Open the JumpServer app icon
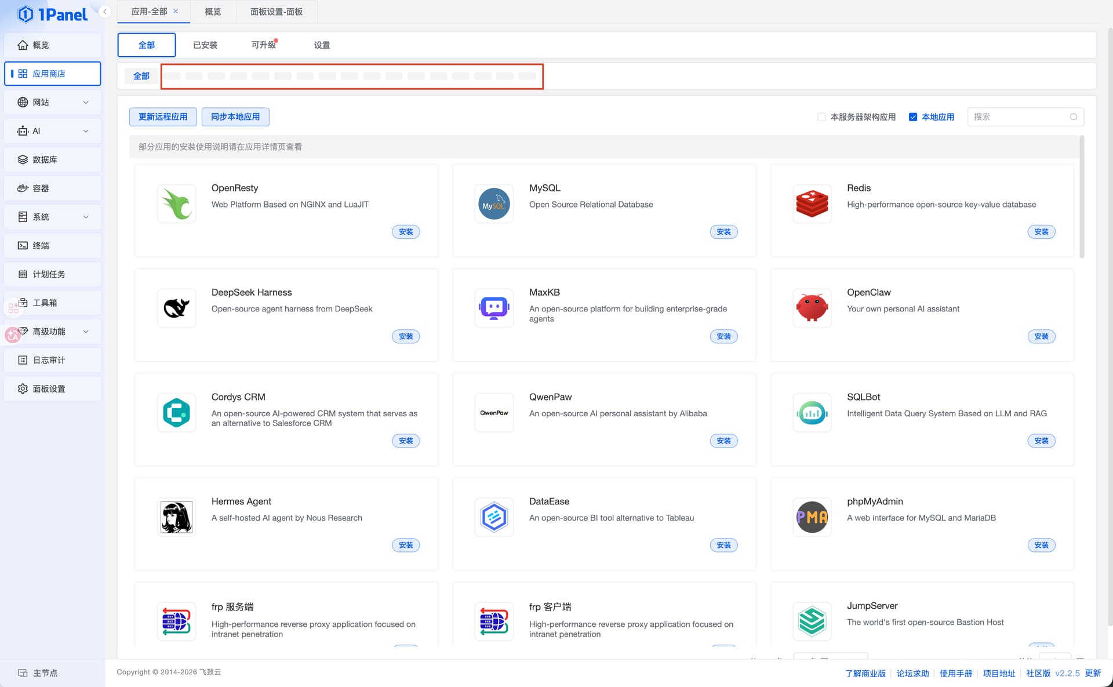Screen dimensions: 1113x687 [x=812, y=621]
